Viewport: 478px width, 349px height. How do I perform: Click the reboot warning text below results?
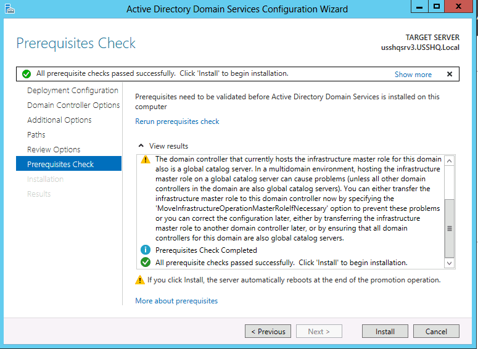point(294,280)
